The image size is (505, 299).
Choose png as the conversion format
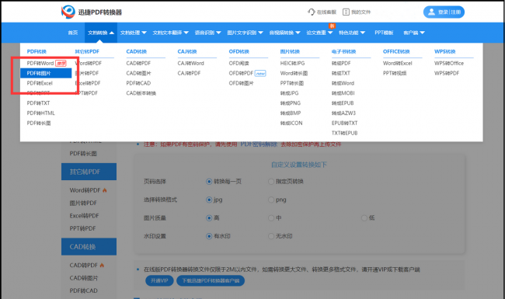pos(271,200)
